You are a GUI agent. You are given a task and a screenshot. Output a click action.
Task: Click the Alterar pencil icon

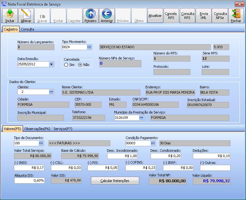[26, 15]
